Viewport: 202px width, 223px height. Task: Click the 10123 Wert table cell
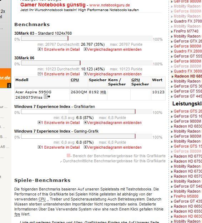[158, 92]
